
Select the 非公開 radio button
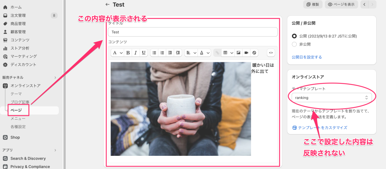click(x=294, y=45)
